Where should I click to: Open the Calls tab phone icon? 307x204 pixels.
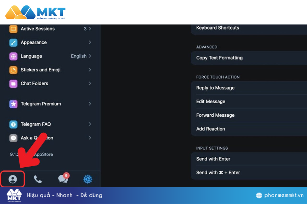point(38,179)
